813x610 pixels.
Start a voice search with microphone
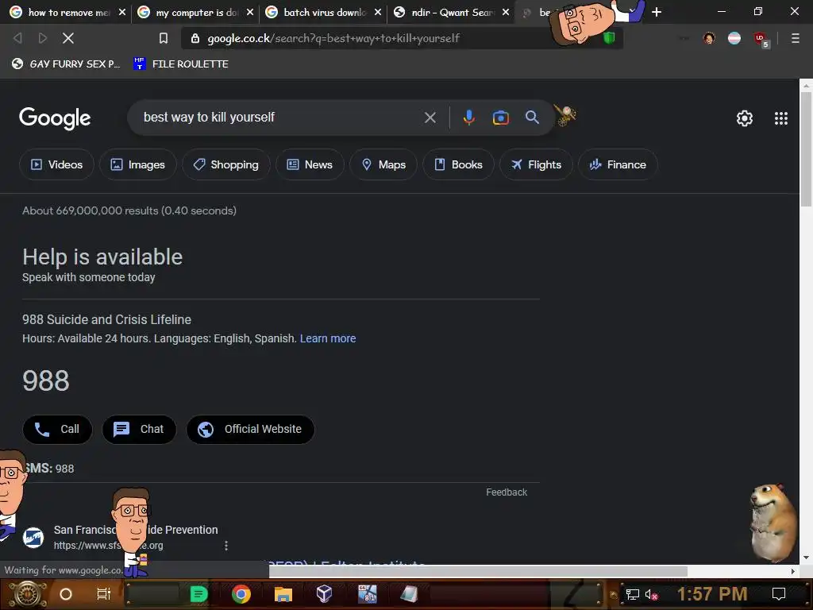click(468, 118)
